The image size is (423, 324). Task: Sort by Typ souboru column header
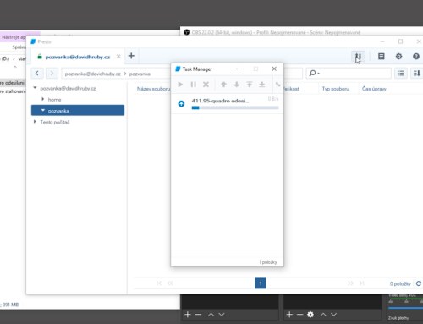(x=336, y=89)
